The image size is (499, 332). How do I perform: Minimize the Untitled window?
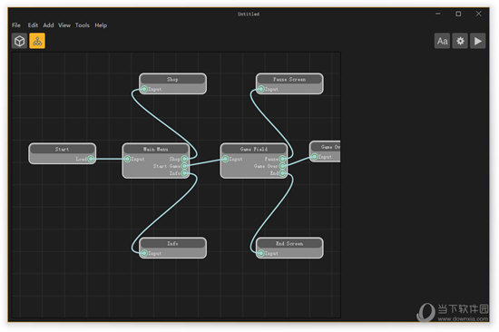click(x=438, y=14)
